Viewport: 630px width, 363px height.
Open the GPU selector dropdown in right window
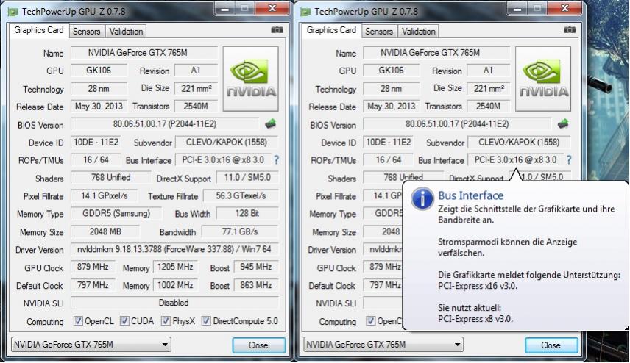tap(383, 345)
